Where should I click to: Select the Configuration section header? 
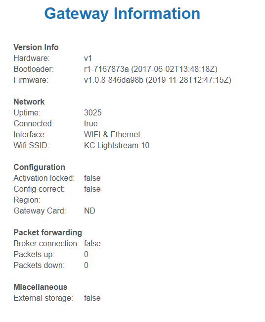[x=40, y=167]
